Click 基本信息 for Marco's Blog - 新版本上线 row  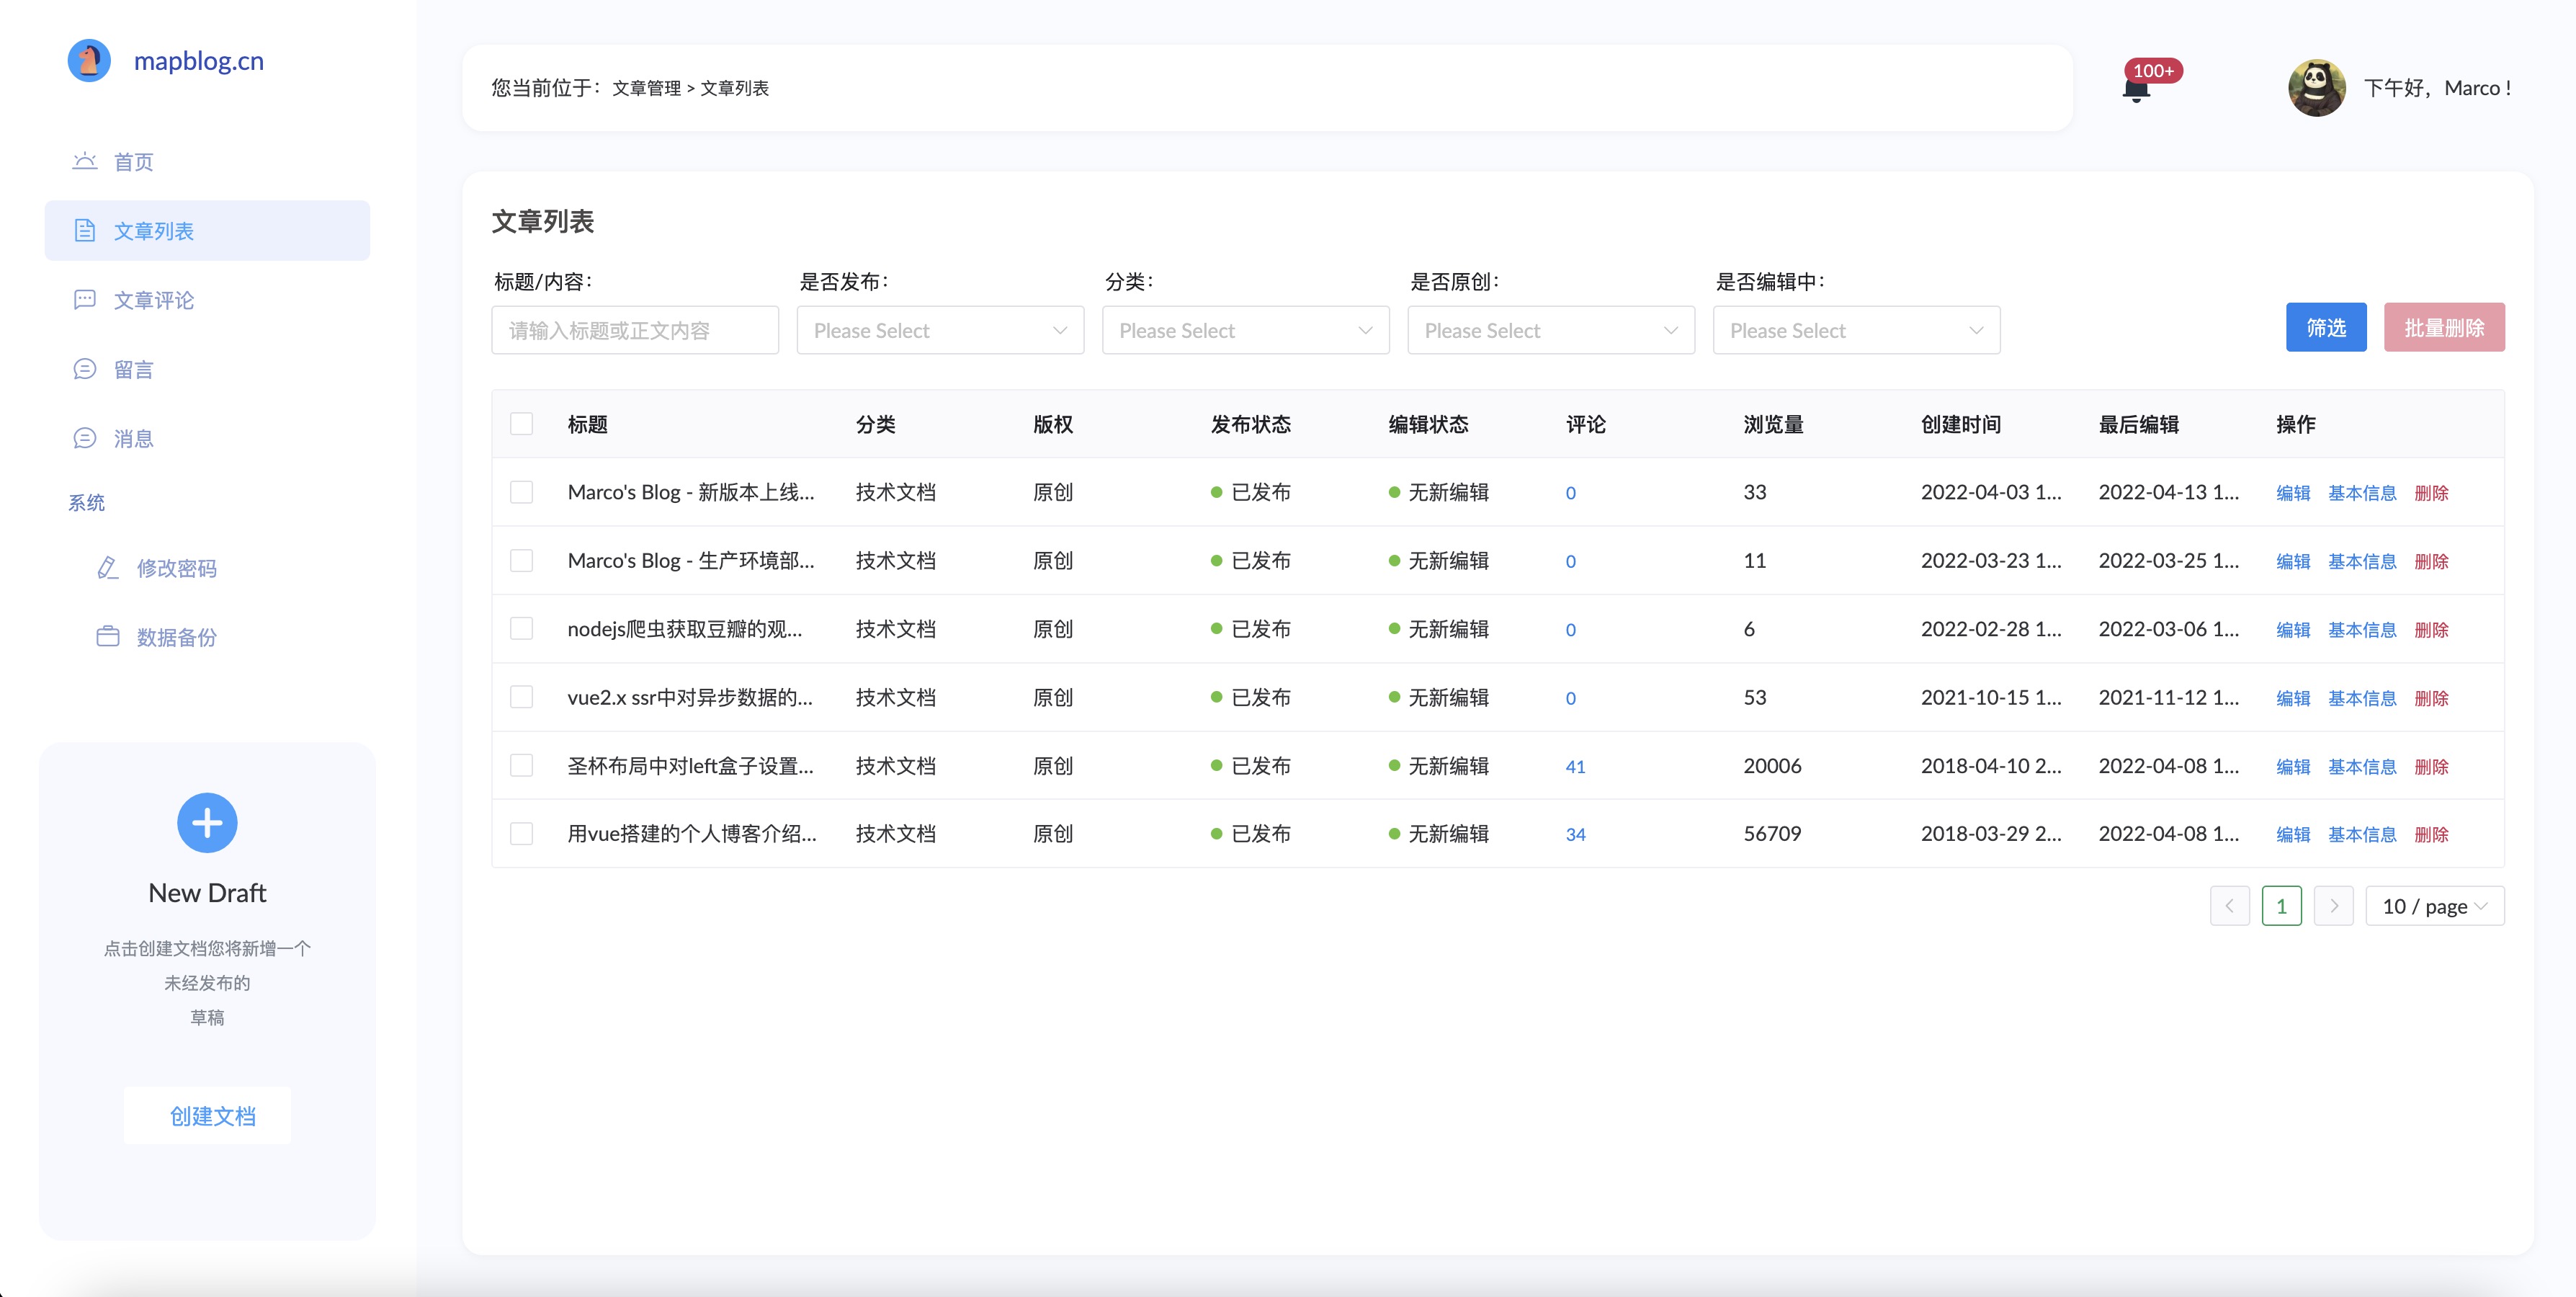[2362, 493]
